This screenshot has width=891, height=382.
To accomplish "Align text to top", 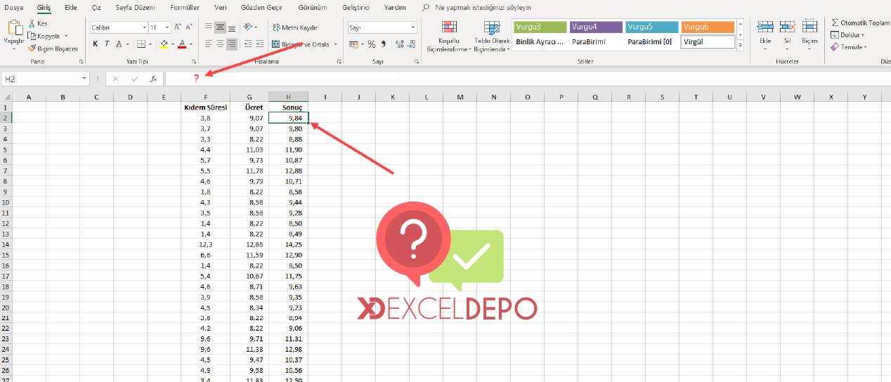I will [209, 27].
